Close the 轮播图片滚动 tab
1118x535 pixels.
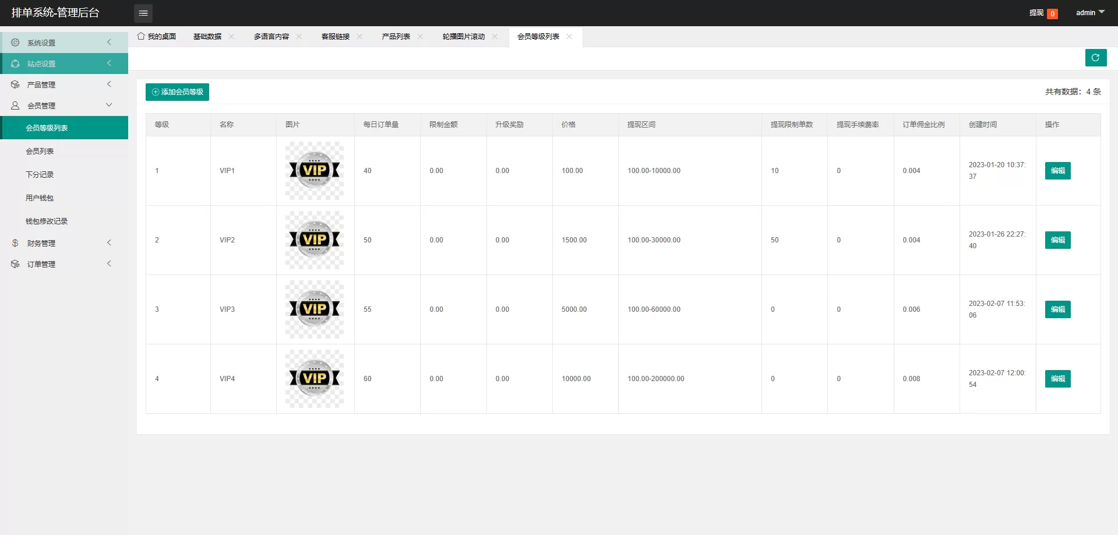coord(495,37)
